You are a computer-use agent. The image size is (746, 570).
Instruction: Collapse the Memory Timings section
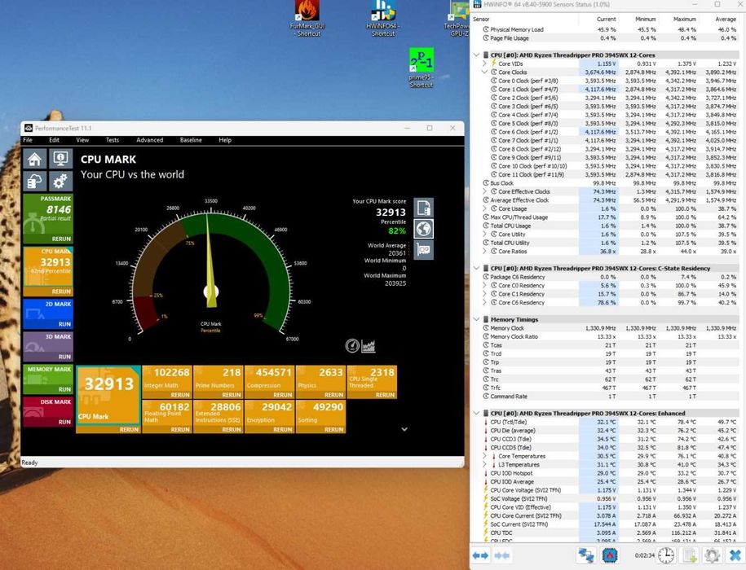point(477,320)
